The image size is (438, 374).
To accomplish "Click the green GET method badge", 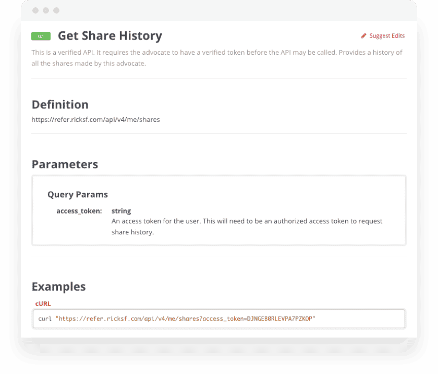I will pos(41,36).
